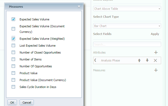
Task: Remove Analysis Phase attribute with X icon
Action: pyautogui.click(x=155, y=60)
